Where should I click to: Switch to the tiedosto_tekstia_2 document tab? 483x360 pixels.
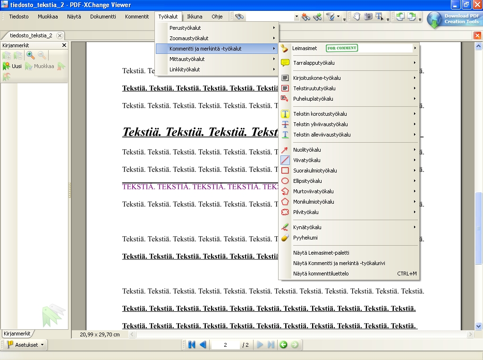(x=31, y=35)
